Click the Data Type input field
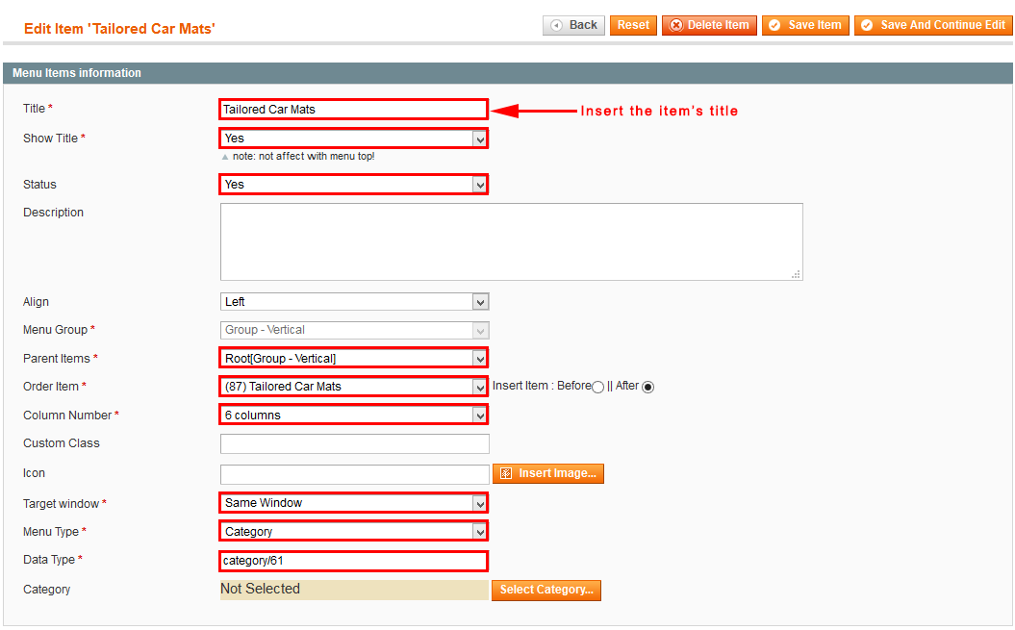This screenshot has height=630, width=1015. (353, 561)
